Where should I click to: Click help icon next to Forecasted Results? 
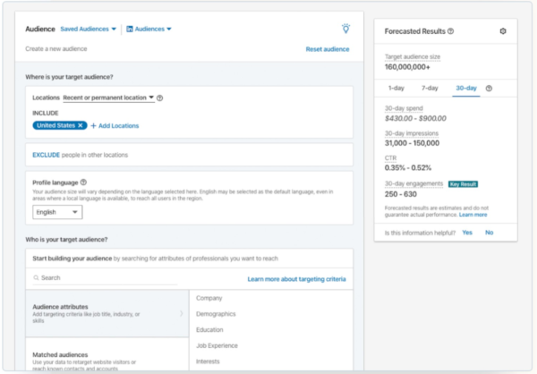point(451,31)
